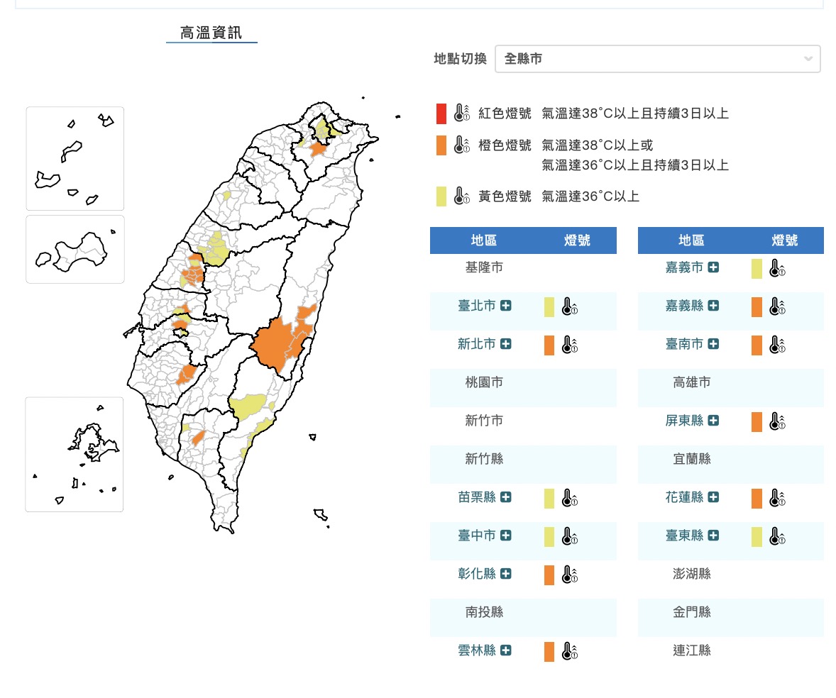This screenshot has width=836, height=698.
Task: Expand the 新北市 plus icon
Action: (x=506, y=343)
